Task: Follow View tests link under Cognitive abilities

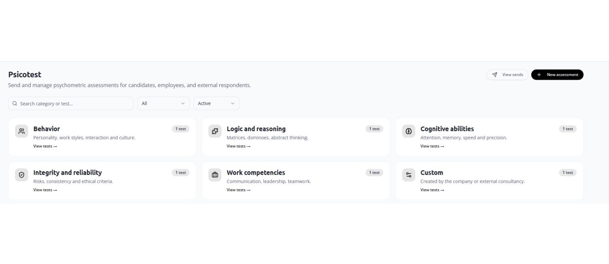Action: pos(432,146)
